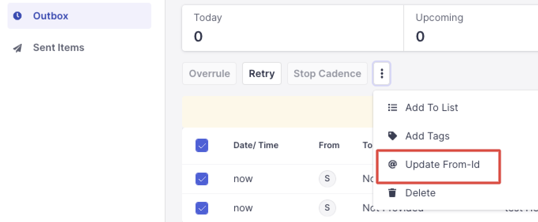Click the tag icon beside Add Tags
This screenshot has width=538, height=222.
click(392, 136)
